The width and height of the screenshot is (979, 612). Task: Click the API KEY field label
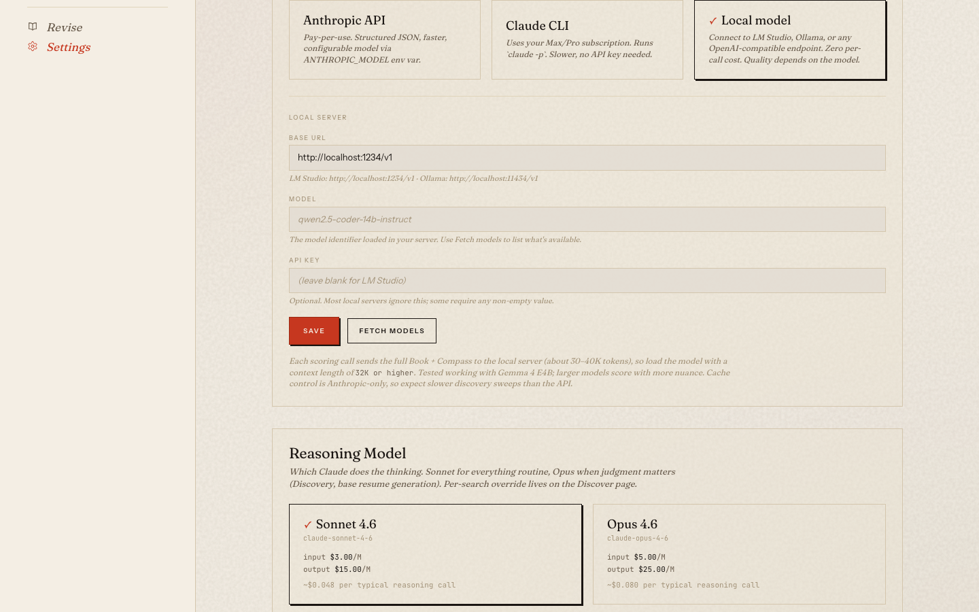305,260
